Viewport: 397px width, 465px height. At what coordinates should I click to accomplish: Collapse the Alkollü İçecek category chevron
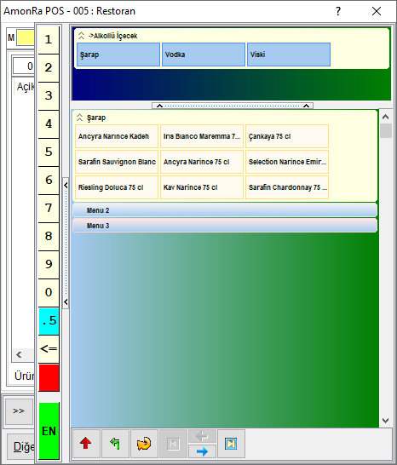click(x=81, y=36)
